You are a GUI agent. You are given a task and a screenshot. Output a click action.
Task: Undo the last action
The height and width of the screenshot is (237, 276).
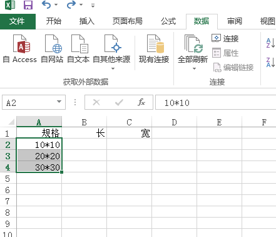(x=46, y=4)
